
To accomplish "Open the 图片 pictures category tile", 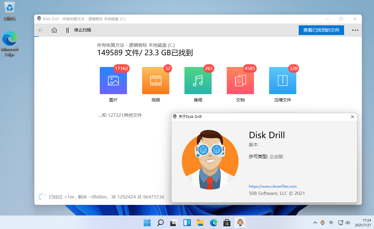I will point(113,81).
